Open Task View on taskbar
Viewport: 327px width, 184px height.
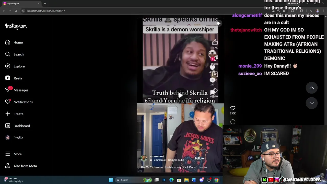click(157, 180)
